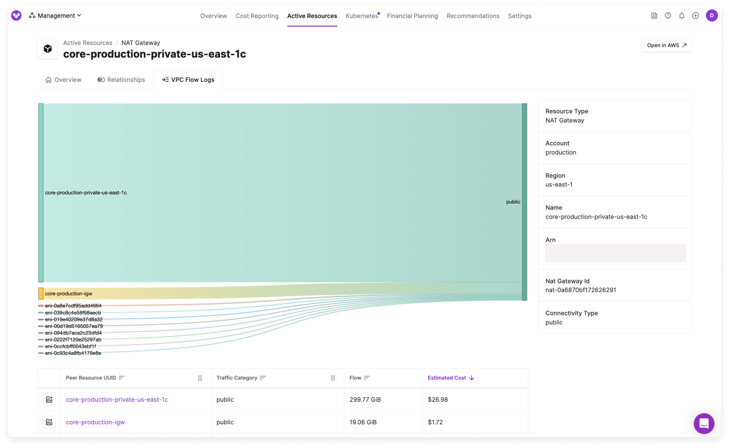Image resolution: width=729 pixels, height=448 pixels.
Task: Open notifications bell icon
Action: coord(682,16)
